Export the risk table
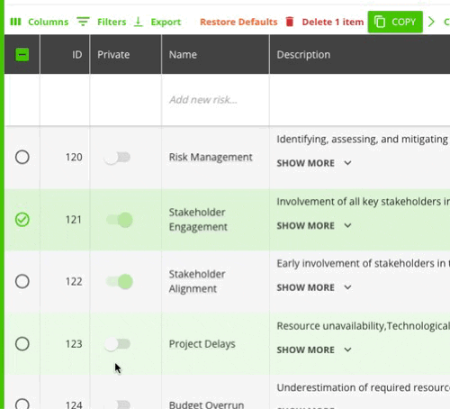 [166, 22]
